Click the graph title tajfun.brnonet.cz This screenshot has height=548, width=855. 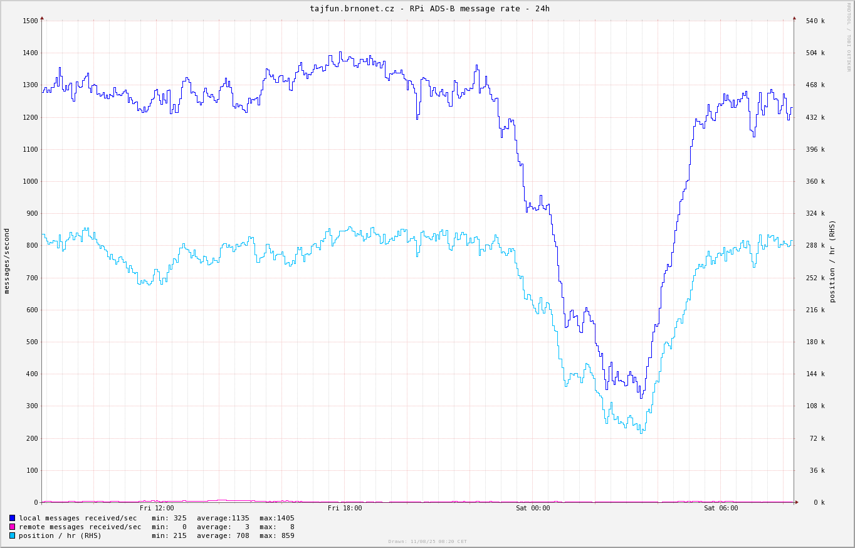tap(429, 9)
